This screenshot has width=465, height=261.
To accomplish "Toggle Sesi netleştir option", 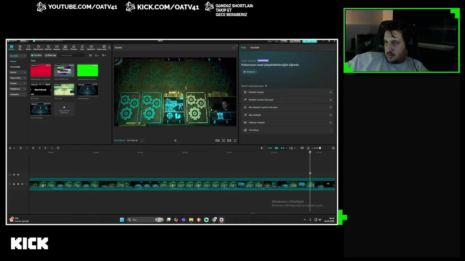I will [x=331, y=115].
